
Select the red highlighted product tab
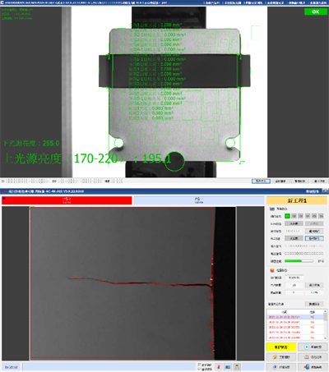67,200
